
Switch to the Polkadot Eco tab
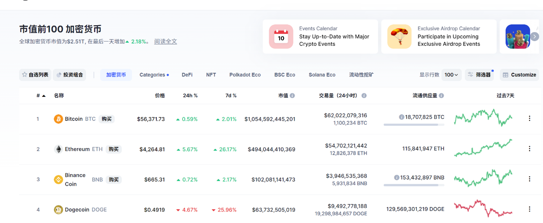tap(245, 75)
